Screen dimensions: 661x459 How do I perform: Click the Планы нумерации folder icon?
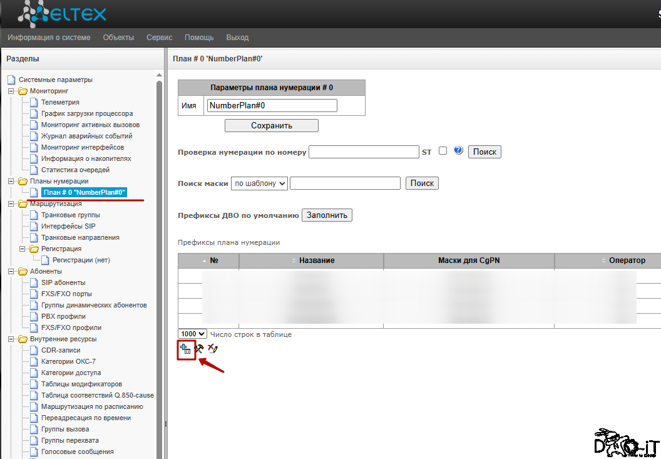(23, 182)
